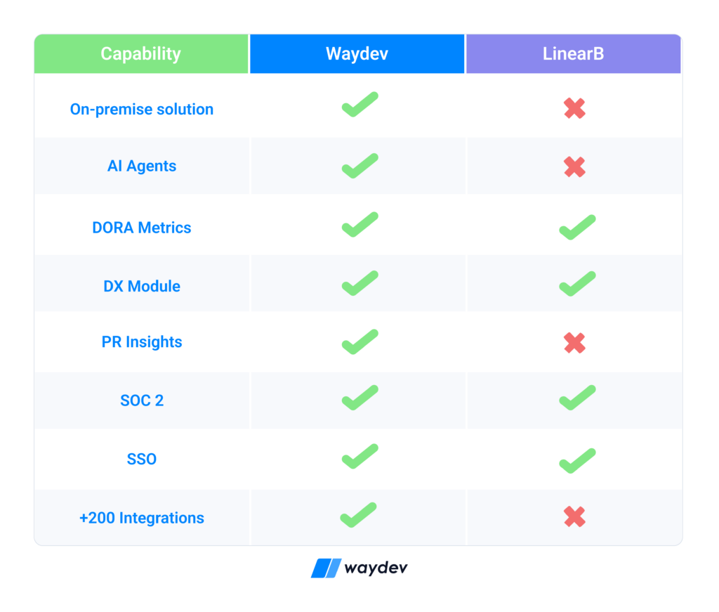Click LinearB checkmark for DORA Metrics
719x612 pixels.
pyautogui.click(x=577, y=227)
